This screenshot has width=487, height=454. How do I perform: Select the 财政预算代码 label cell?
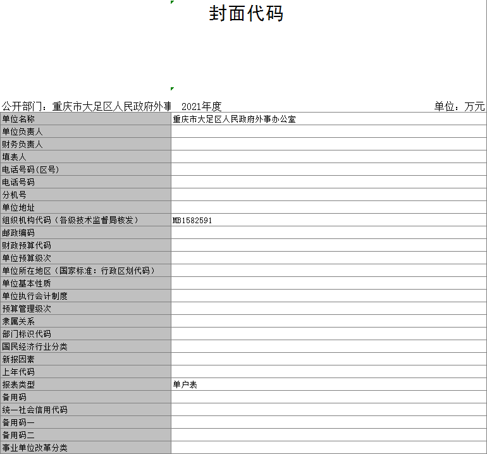point(86,245)
